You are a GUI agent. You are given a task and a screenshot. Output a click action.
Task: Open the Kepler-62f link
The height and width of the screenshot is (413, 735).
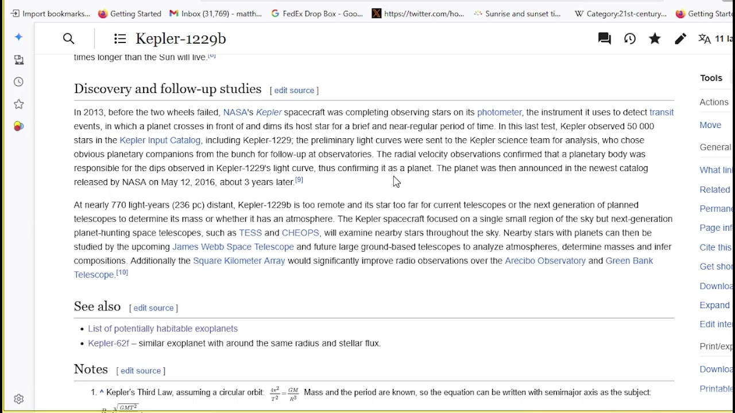pyautogui.click(x=109, y=343)
